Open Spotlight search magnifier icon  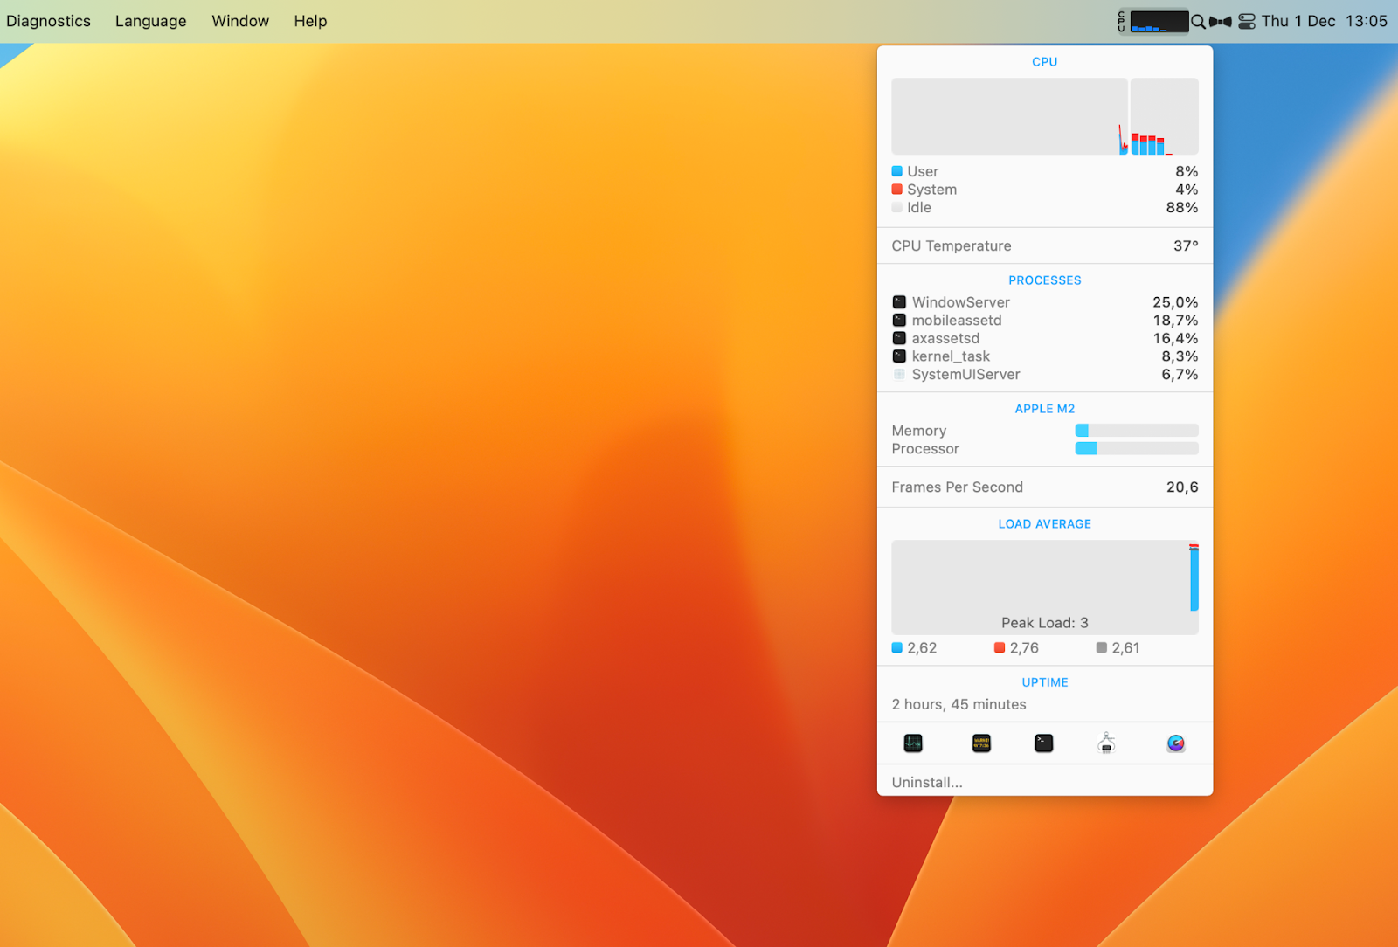[x=1199, y=22]
